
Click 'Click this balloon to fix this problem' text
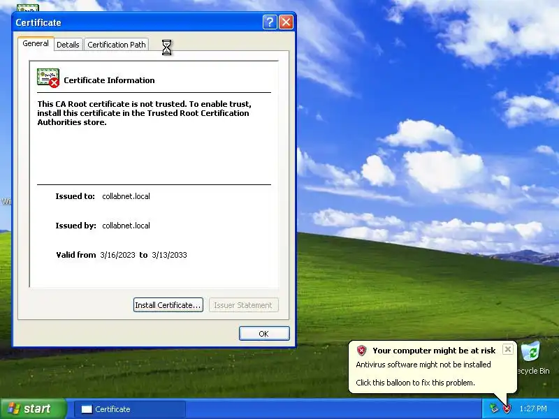click(x=415, y=383)
